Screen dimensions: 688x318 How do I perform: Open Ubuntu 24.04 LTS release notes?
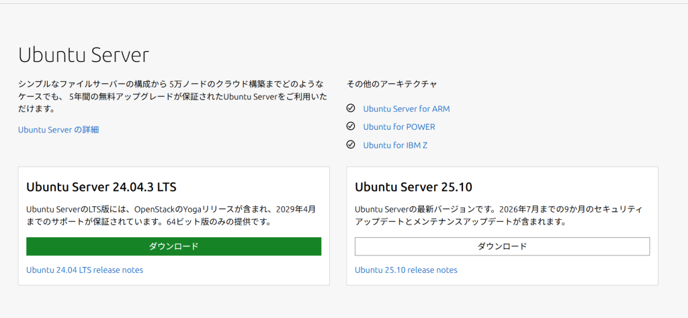[x=85, y=270]
